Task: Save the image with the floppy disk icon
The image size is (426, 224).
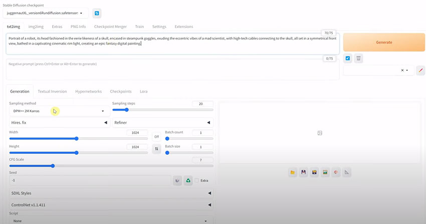Action: (x=304, y=172)
